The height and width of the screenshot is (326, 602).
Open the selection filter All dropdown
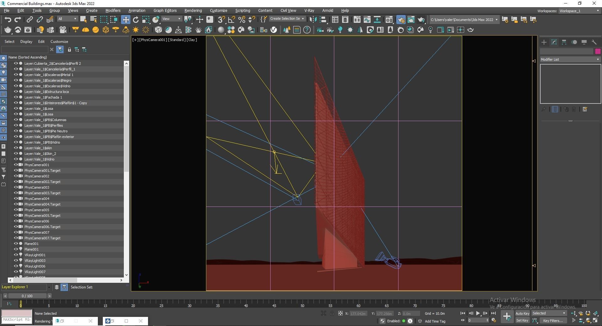click(67, 19)
